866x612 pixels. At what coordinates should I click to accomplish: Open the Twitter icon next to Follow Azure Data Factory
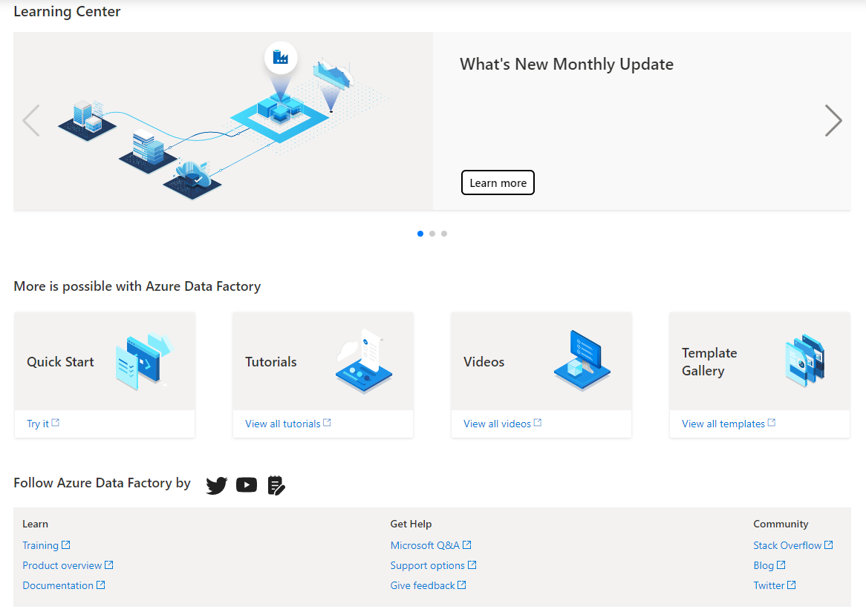click(217, 485)
